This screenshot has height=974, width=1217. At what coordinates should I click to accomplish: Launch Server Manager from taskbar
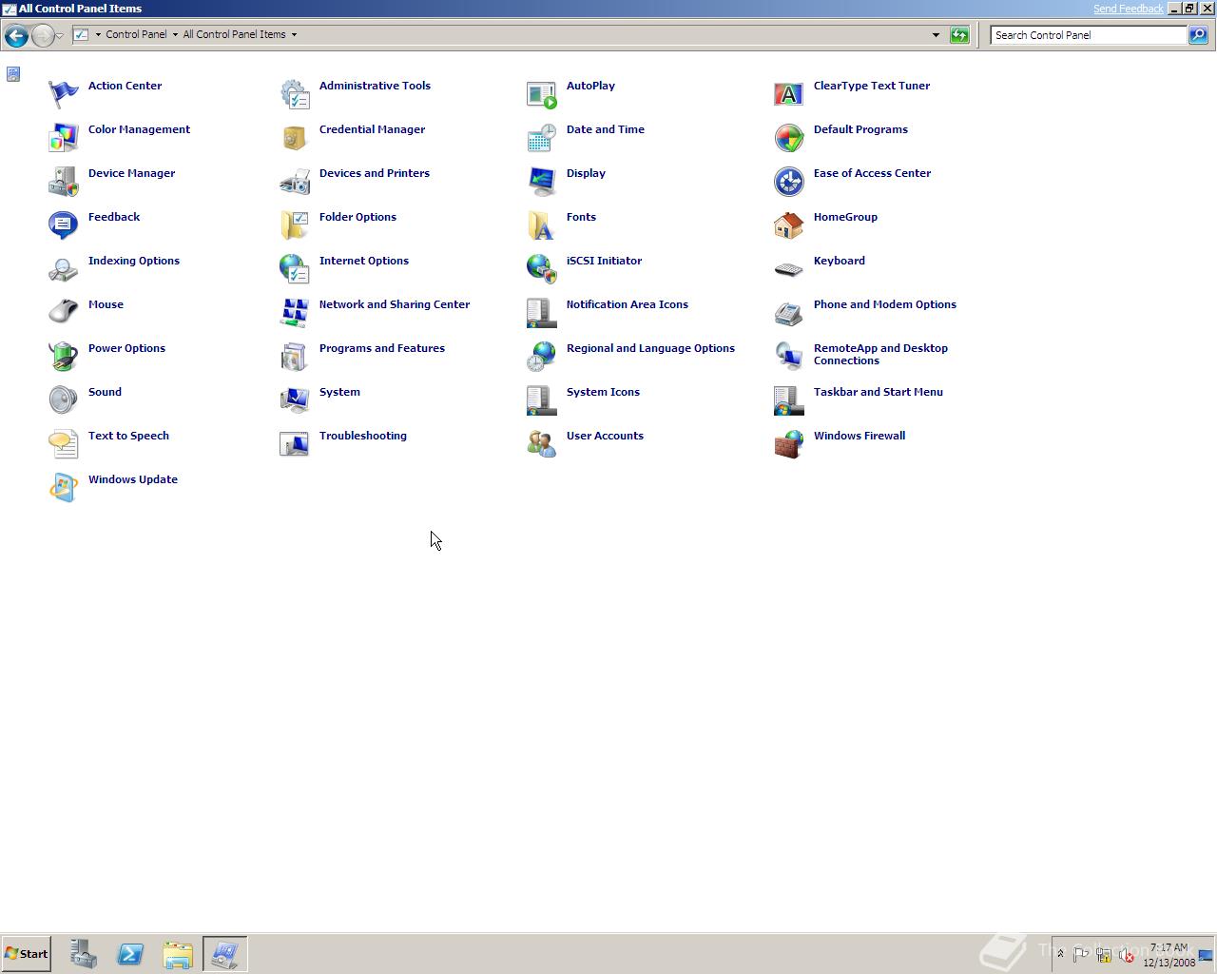tap(84, 954)
